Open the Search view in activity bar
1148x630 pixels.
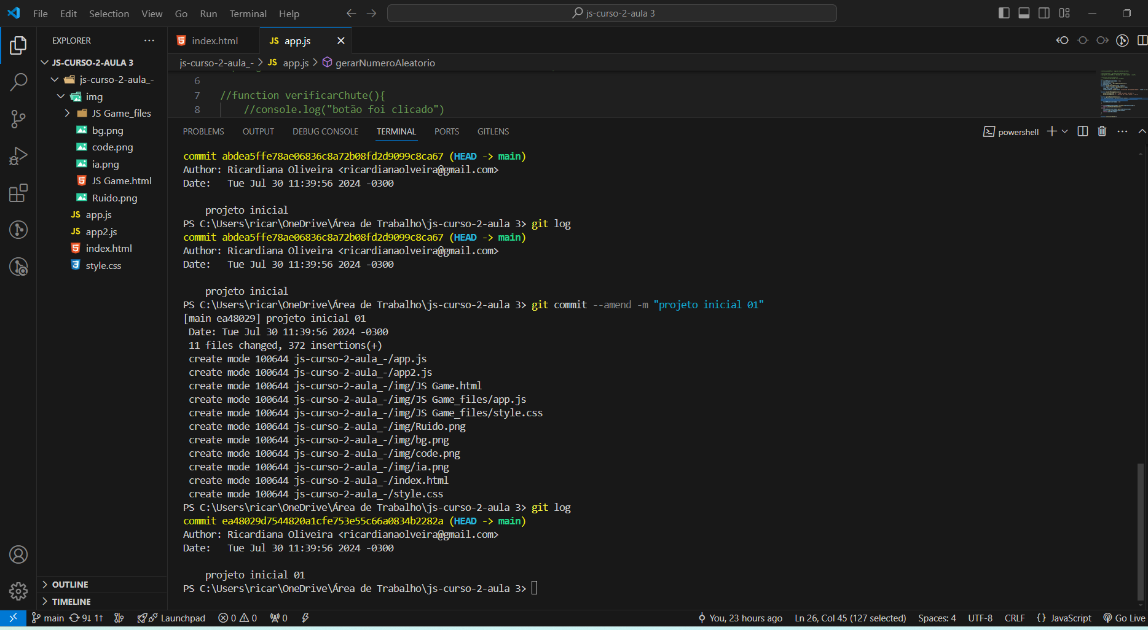18,82
